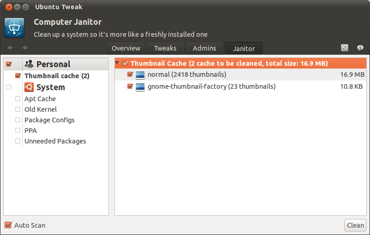Click the Computer Janitor wiper icon
The image size is (370, 235).
(14, 28)
